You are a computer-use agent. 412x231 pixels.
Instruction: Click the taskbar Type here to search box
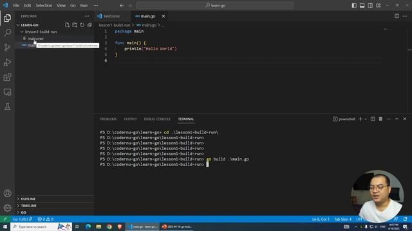click(x=41, y=227)
